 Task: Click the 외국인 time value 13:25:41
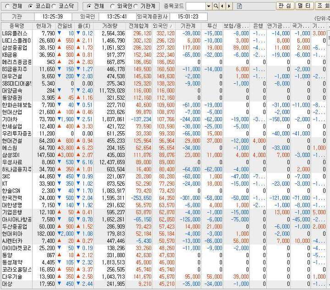coord(117,16)
